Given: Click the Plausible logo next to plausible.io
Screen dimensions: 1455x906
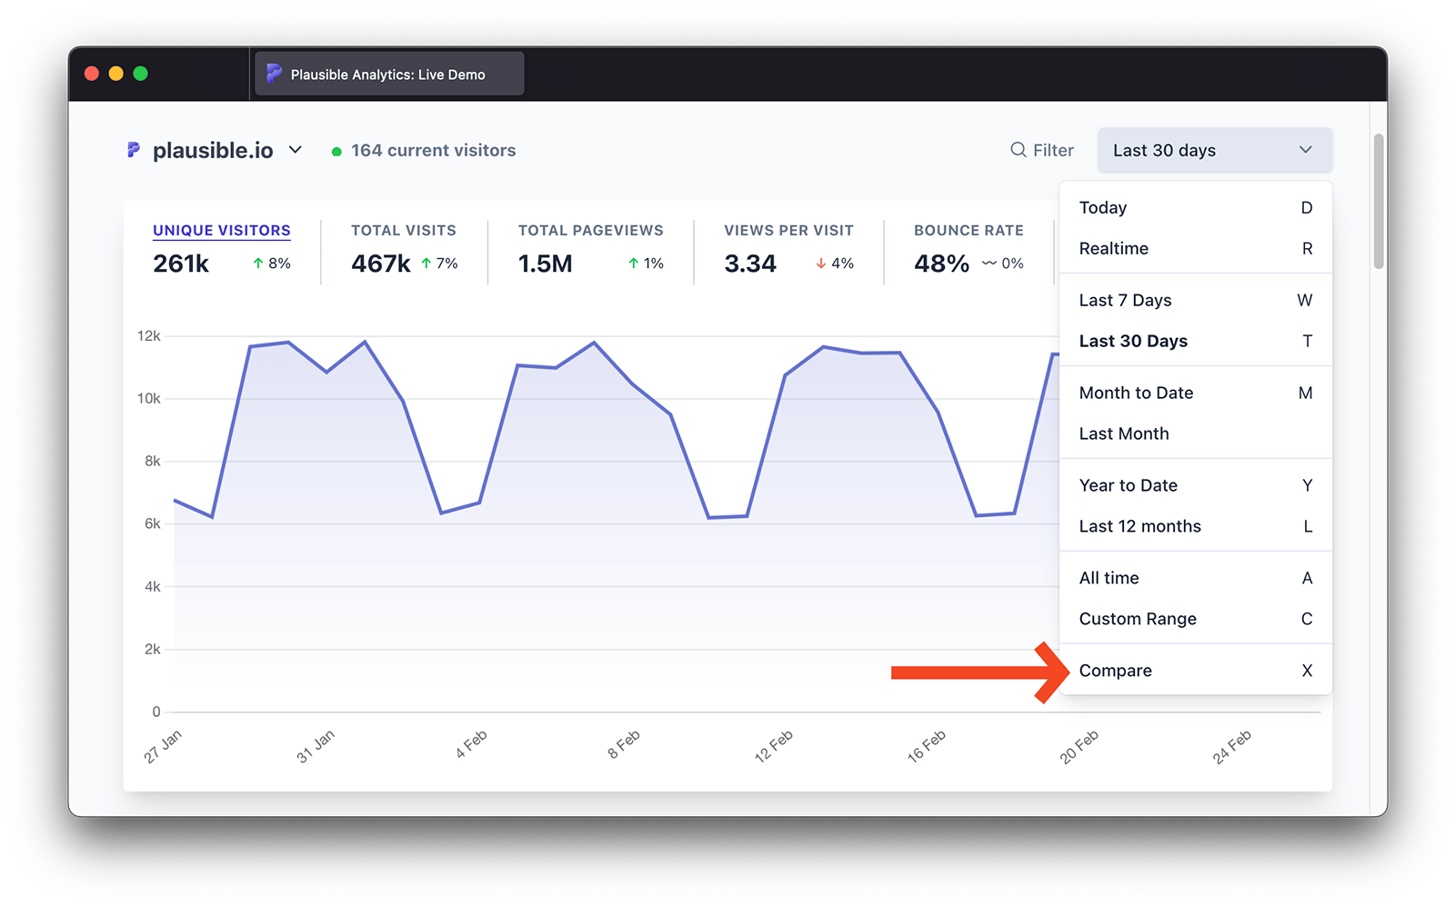Looking at the screenshot, I should pyautogui.click(x=134, y=150).
